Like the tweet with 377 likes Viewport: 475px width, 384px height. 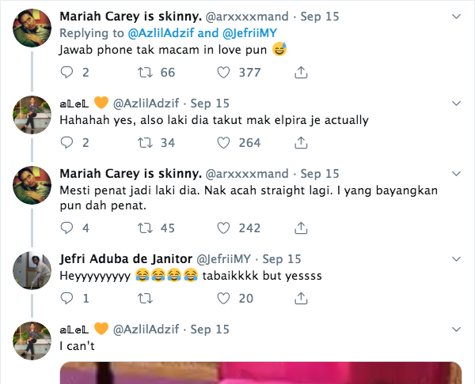(x=223, y=73)
